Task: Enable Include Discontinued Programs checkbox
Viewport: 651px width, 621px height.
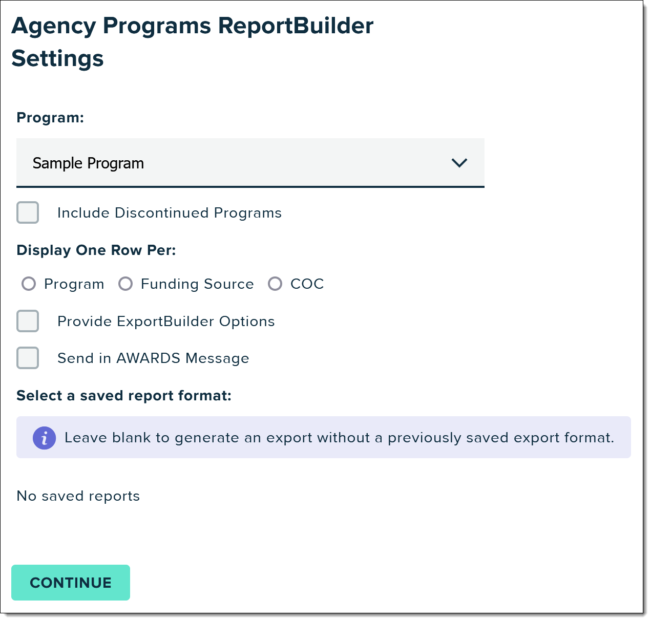Action: [28, 212]
